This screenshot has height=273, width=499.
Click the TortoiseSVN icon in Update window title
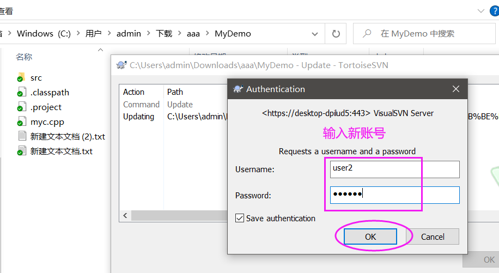coord(121,65)
